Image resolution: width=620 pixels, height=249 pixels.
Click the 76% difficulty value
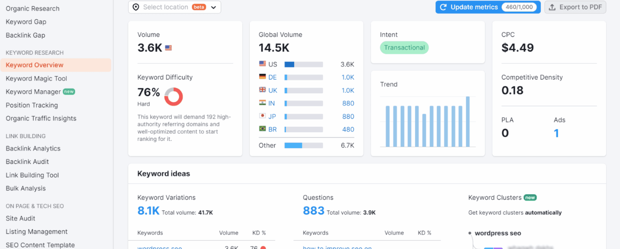point(149,93)
